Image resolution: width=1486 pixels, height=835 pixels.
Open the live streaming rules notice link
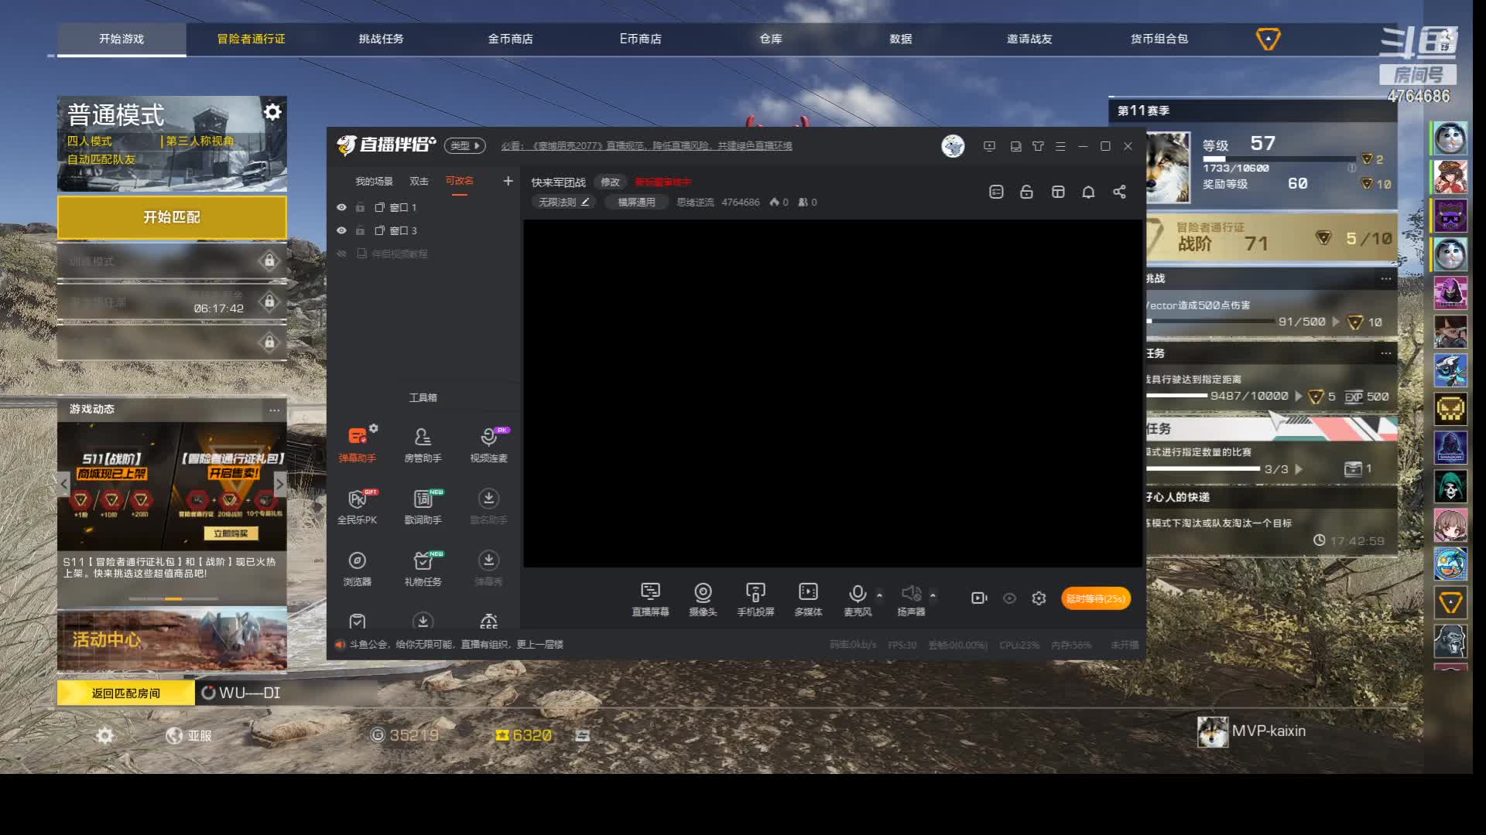tap(646, 145)
